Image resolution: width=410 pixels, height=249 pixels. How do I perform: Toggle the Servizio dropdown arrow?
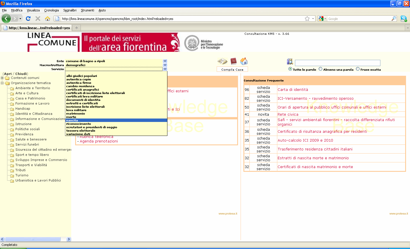165,69
